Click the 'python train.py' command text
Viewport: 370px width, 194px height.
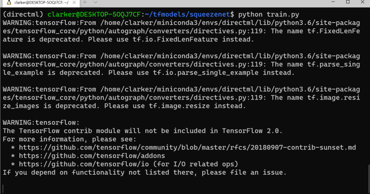click(269, 14)
